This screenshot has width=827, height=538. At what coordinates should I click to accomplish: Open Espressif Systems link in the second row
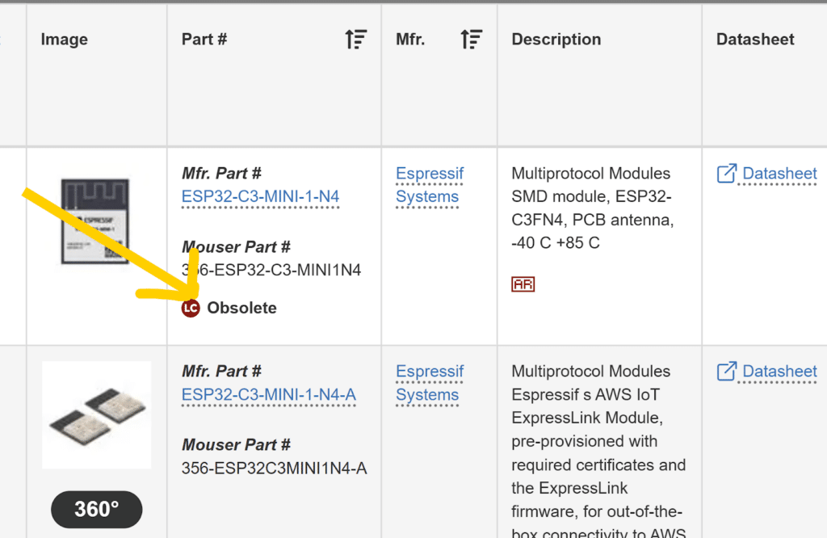(430, 383)
